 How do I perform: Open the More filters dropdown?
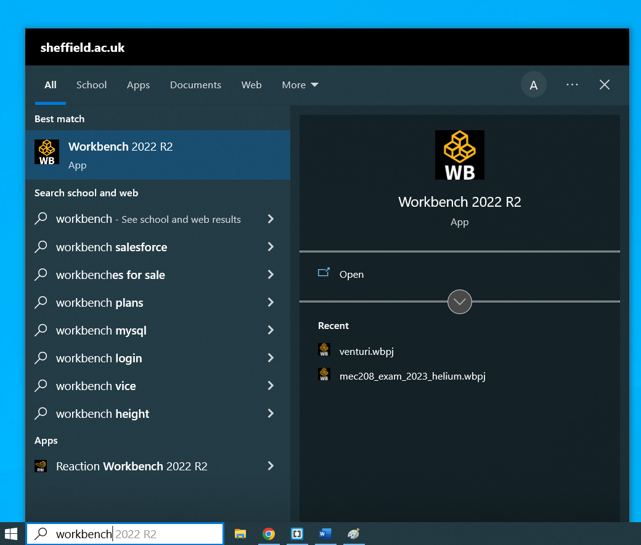[x=300, y=85]
